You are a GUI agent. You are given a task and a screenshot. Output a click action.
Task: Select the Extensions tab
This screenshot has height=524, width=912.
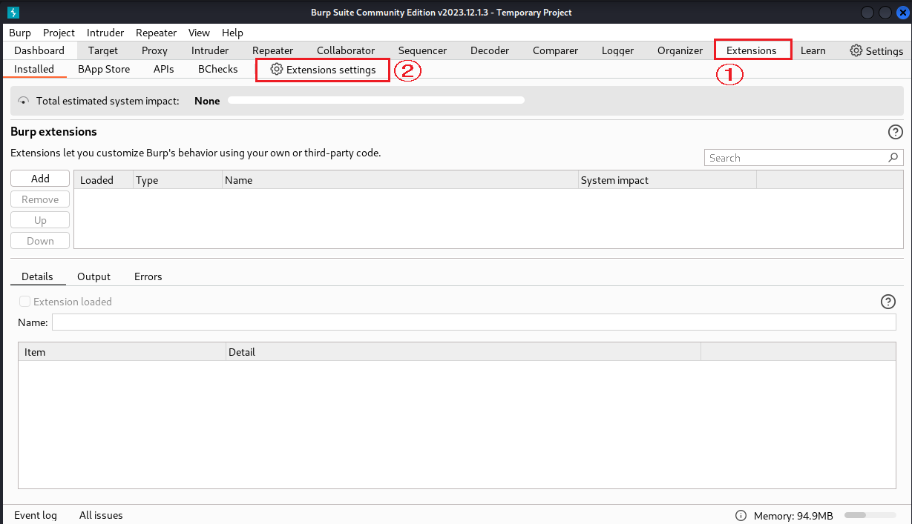pos(751,50)
